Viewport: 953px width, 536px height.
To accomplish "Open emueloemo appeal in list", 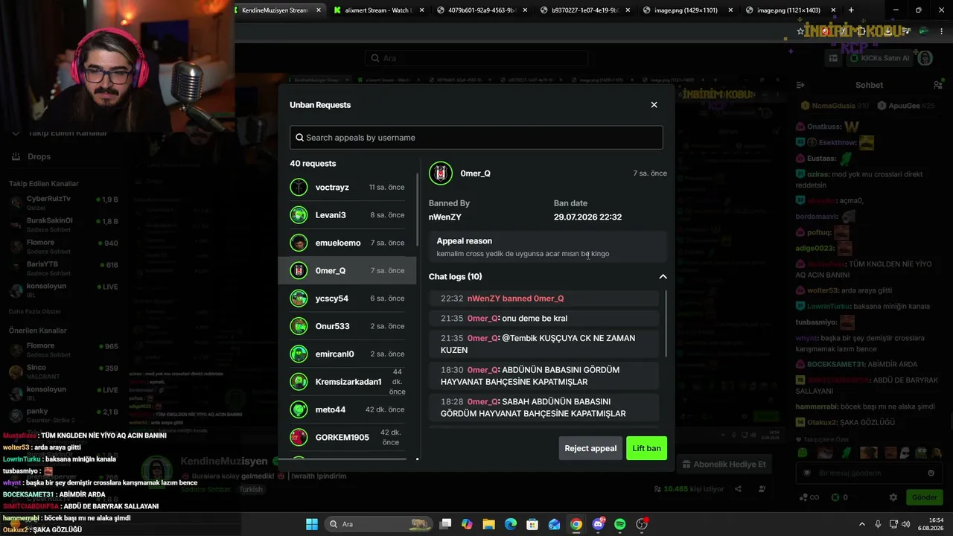I will pyautogui.click(x=347, y=243).
